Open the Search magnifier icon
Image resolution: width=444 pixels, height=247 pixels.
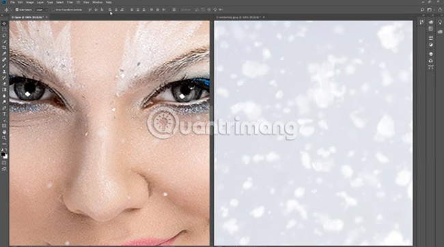pyautogui.click(x=422, y=10)
